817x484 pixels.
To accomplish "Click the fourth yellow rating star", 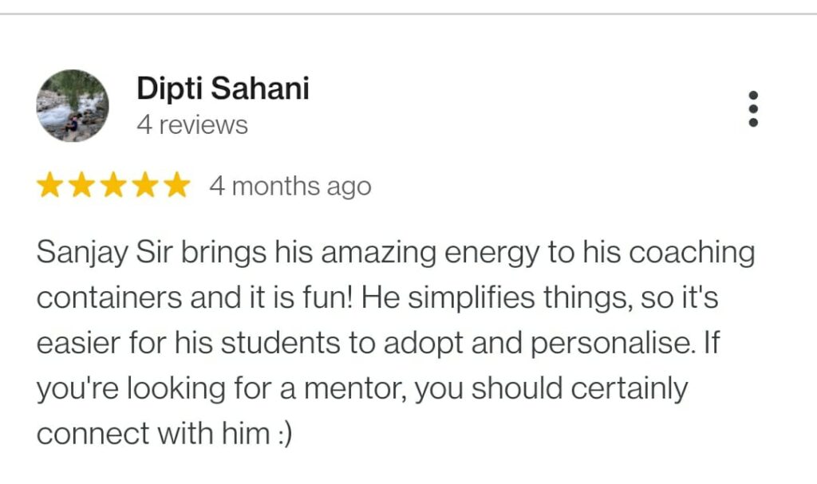I will [144, 186].
